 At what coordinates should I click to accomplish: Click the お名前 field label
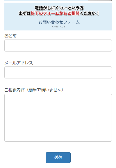pos(10,36)
